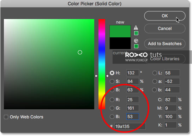Click the blue field showing 53
The width and height of the screenshot is (192, 136).
point(133,117)
